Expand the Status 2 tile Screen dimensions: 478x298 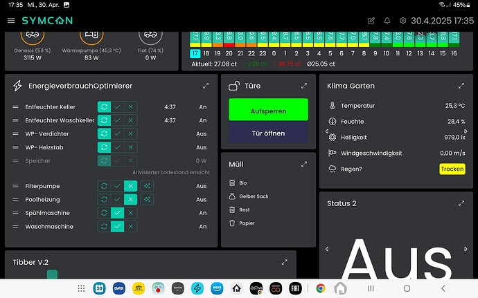coord(461,203)
